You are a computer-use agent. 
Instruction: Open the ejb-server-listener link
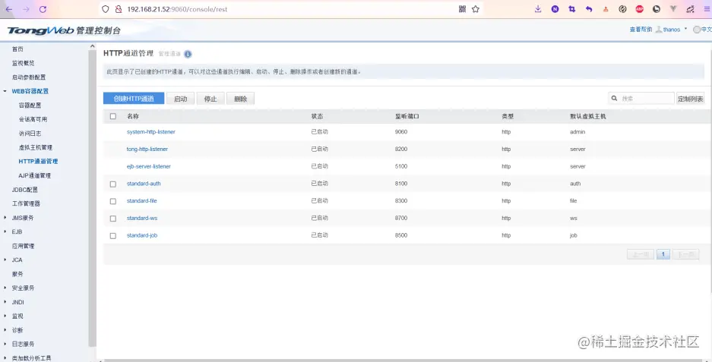pyautogui.click(x=149, y=166)
